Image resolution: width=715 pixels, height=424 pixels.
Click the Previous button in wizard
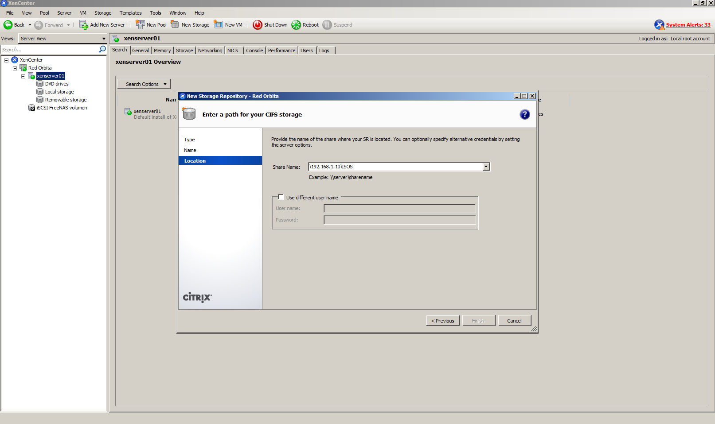pos(442,321)
